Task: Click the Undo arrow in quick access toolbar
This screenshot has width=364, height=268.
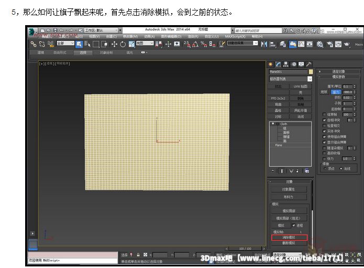Action: (61, 30)
